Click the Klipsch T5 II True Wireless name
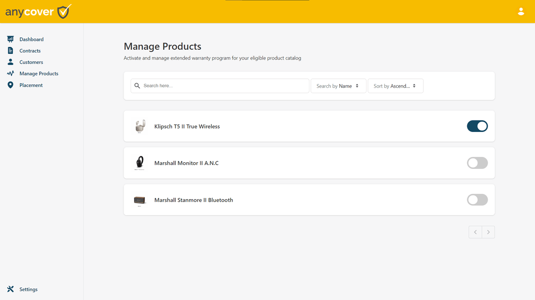 (x=187, y=127)
